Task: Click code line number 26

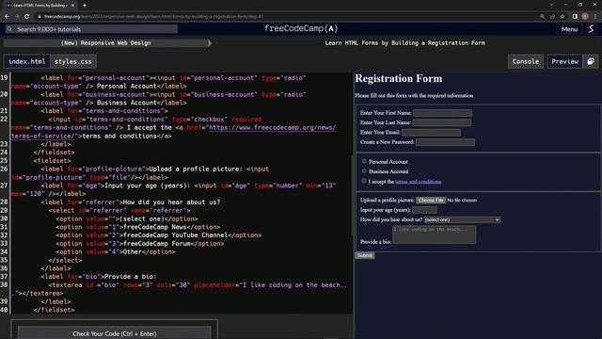Action: (4, 169)
